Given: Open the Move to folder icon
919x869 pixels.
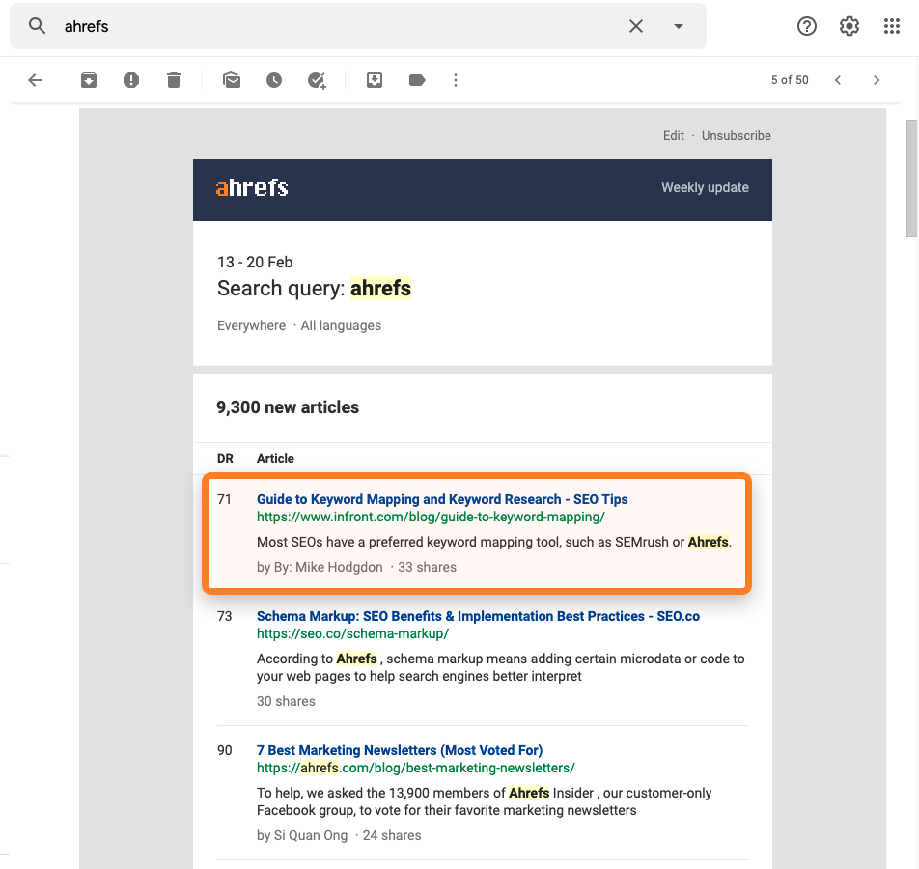Looking at the screenshot, I should [x=375, y=80].
